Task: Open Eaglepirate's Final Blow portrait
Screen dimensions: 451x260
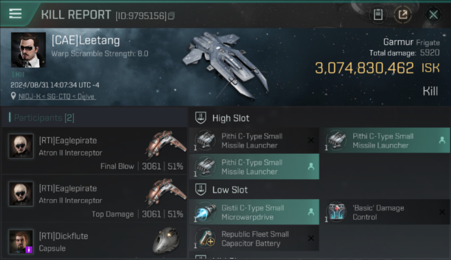Action: pyautogui.click(x=21, y=146)
